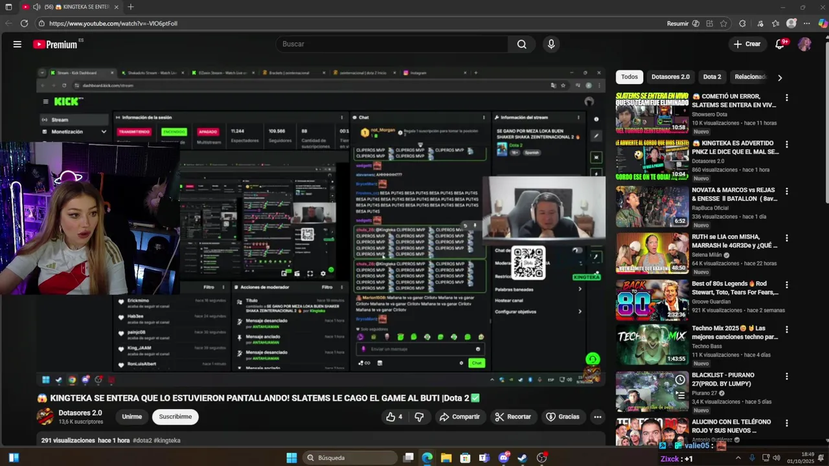Add BLACKLIST video to Watch Later
829x466 pixels.
coord(679,380)
